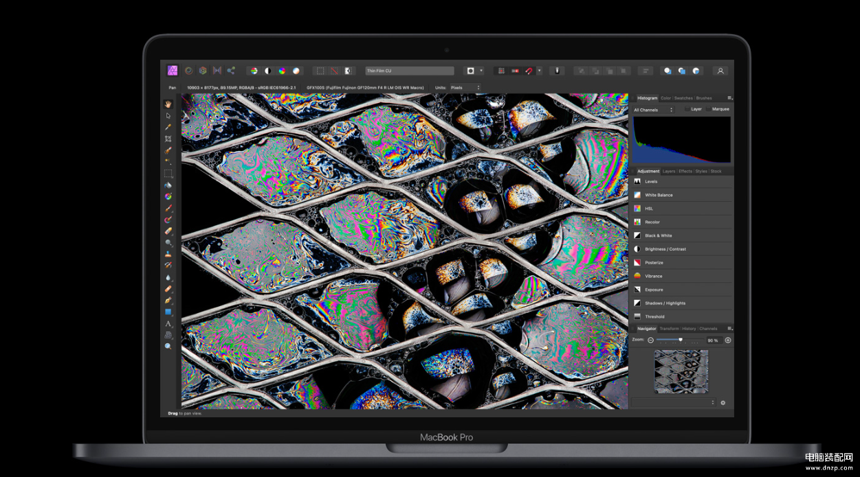Switch to the Photo Persona icon

tap(173, 71)
